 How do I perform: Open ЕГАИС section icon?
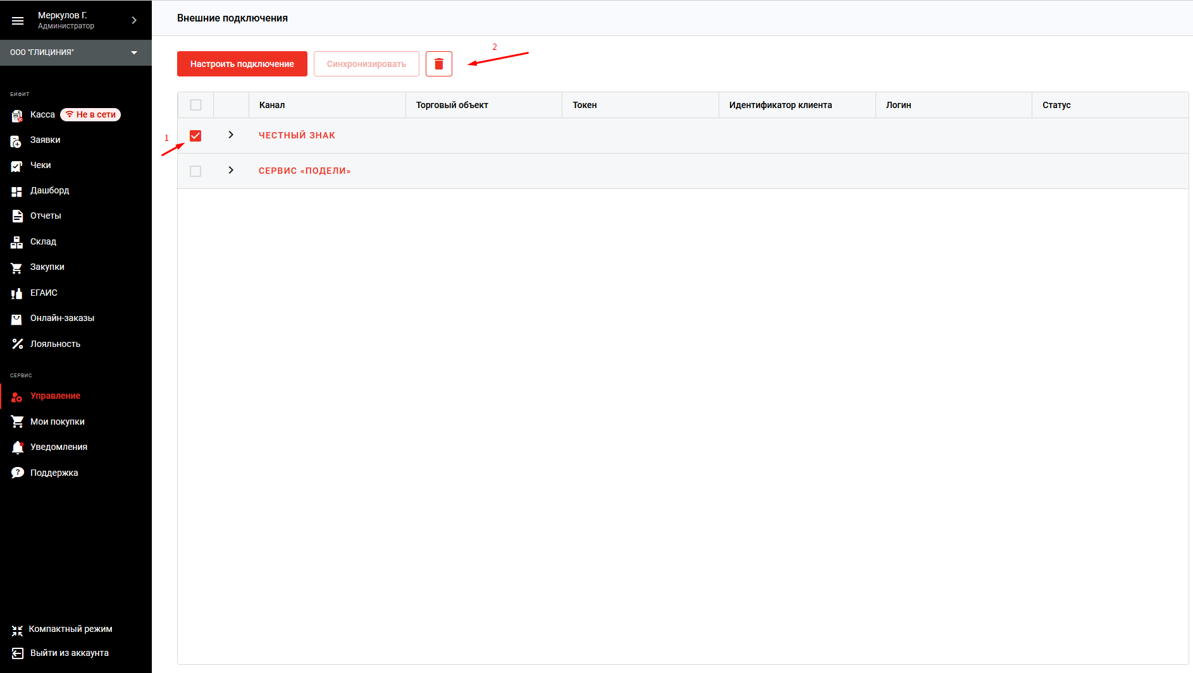(17, 293)
